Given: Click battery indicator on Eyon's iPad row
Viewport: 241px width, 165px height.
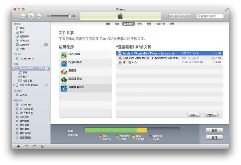Looking at the screenshot, I should (41, 68).
